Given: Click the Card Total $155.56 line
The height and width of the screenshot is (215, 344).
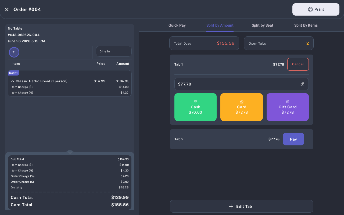Looking at the screenshot, I should pyautogui.click(x=70, y=205).
